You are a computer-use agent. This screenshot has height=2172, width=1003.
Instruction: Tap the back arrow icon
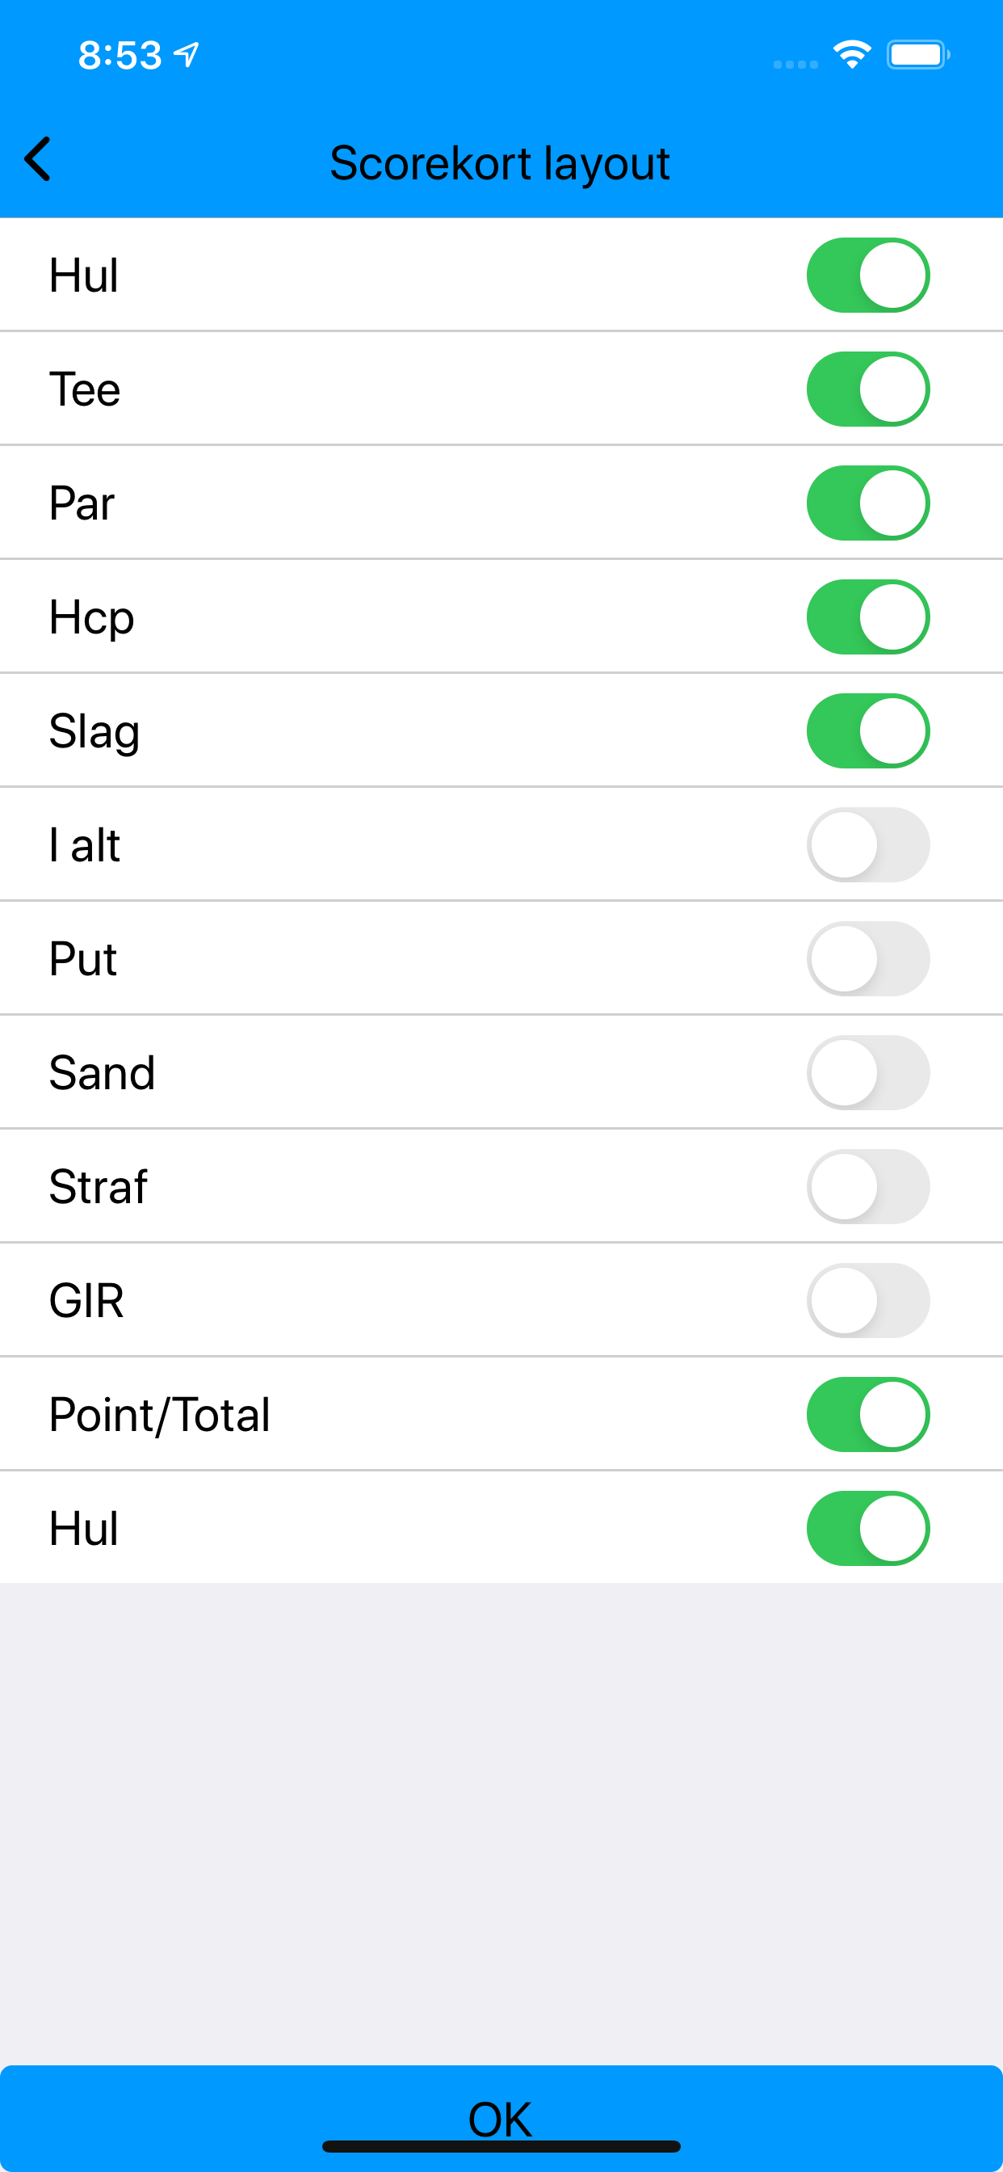pyautogui.click(x=38, y=158)
